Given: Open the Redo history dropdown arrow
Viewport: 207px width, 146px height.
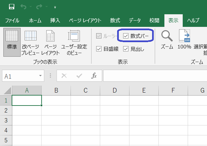Looking at the screenshot, I should [47, 6].
